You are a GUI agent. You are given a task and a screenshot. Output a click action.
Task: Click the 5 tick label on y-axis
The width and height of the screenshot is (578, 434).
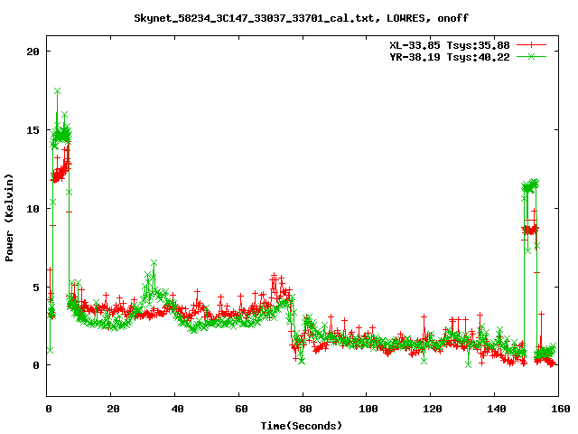point(34,288)
